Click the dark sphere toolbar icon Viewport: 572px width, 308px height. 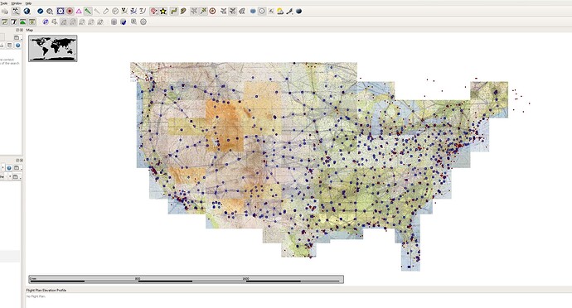298,12
